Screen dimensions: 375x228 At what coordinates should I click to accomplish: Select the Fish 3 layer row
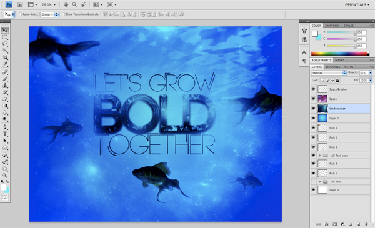point(340,147)
